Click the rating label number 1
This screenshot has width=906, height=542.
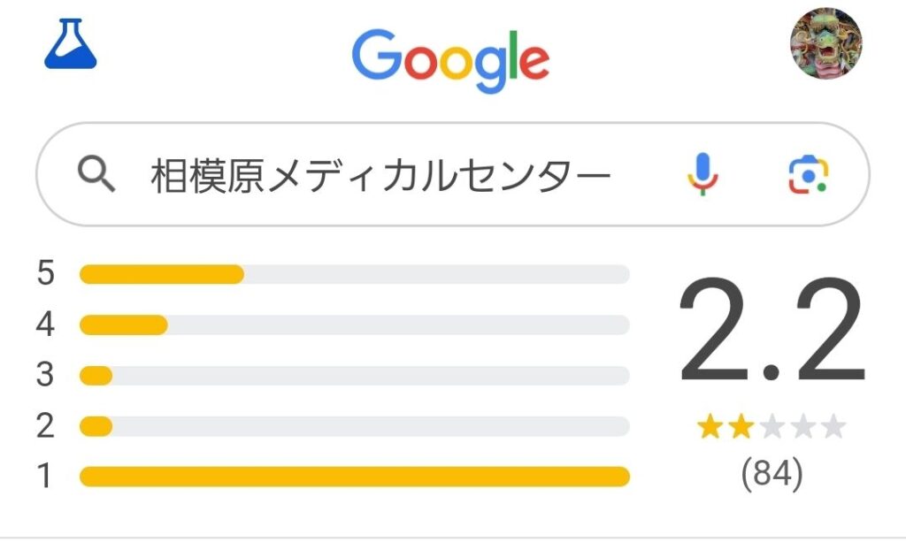tap(45, 477)
